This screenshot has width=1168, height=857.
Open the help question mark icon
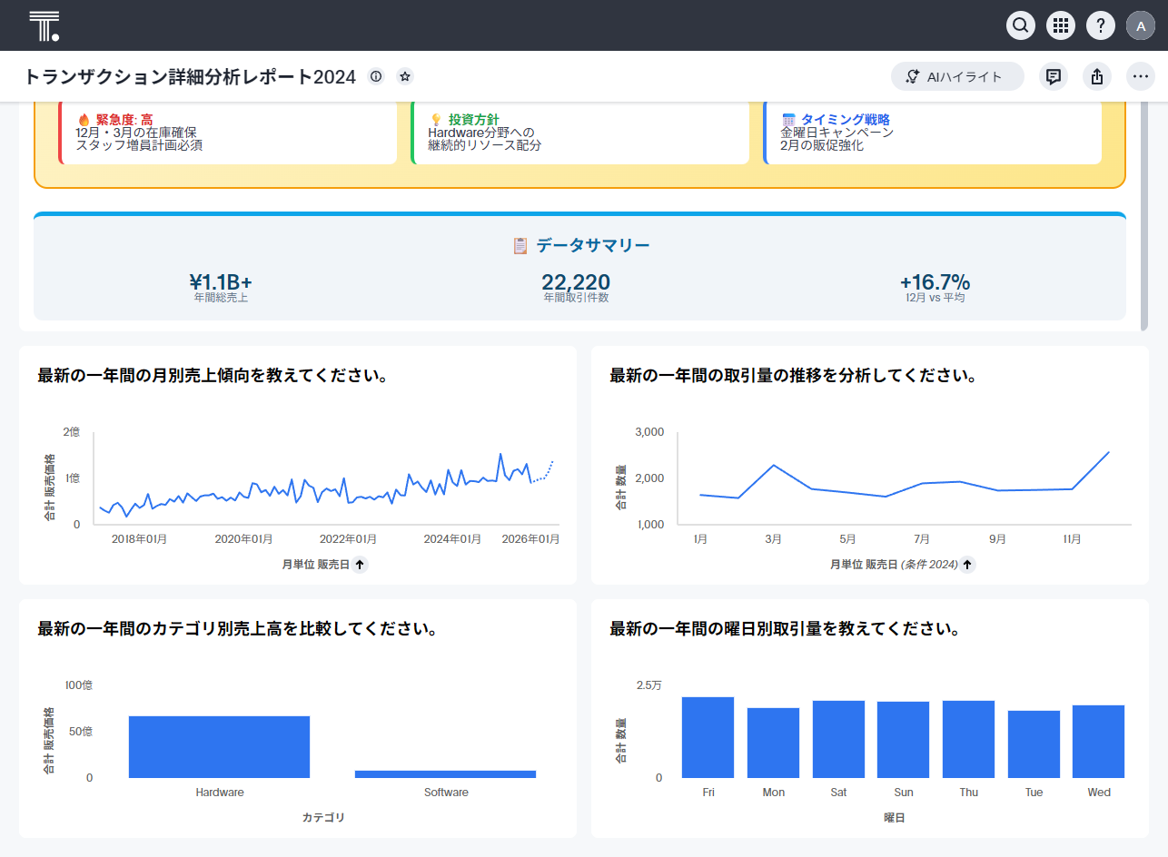tap(1101, 25)
